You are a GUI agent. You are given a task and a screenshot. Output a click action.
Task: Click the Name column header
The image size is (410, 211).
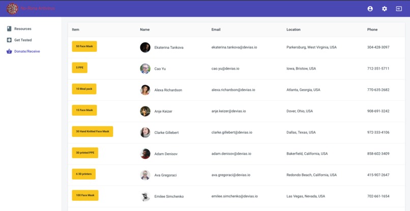tap(145, 29)
